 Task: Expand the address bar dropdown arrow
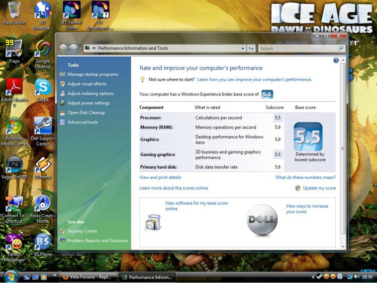point(243,48)
